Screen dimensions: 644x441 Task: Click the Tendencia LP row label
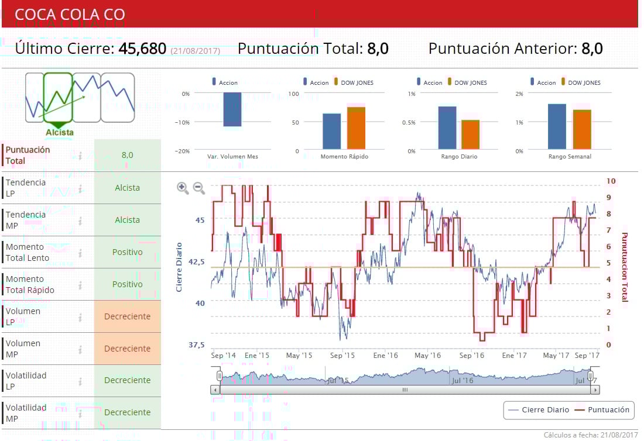[25, 188]
